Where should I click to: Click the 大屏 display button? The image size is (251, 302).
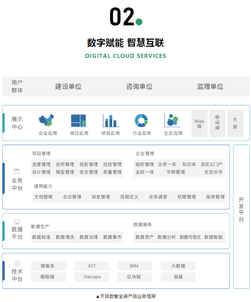tap(235, 124)
